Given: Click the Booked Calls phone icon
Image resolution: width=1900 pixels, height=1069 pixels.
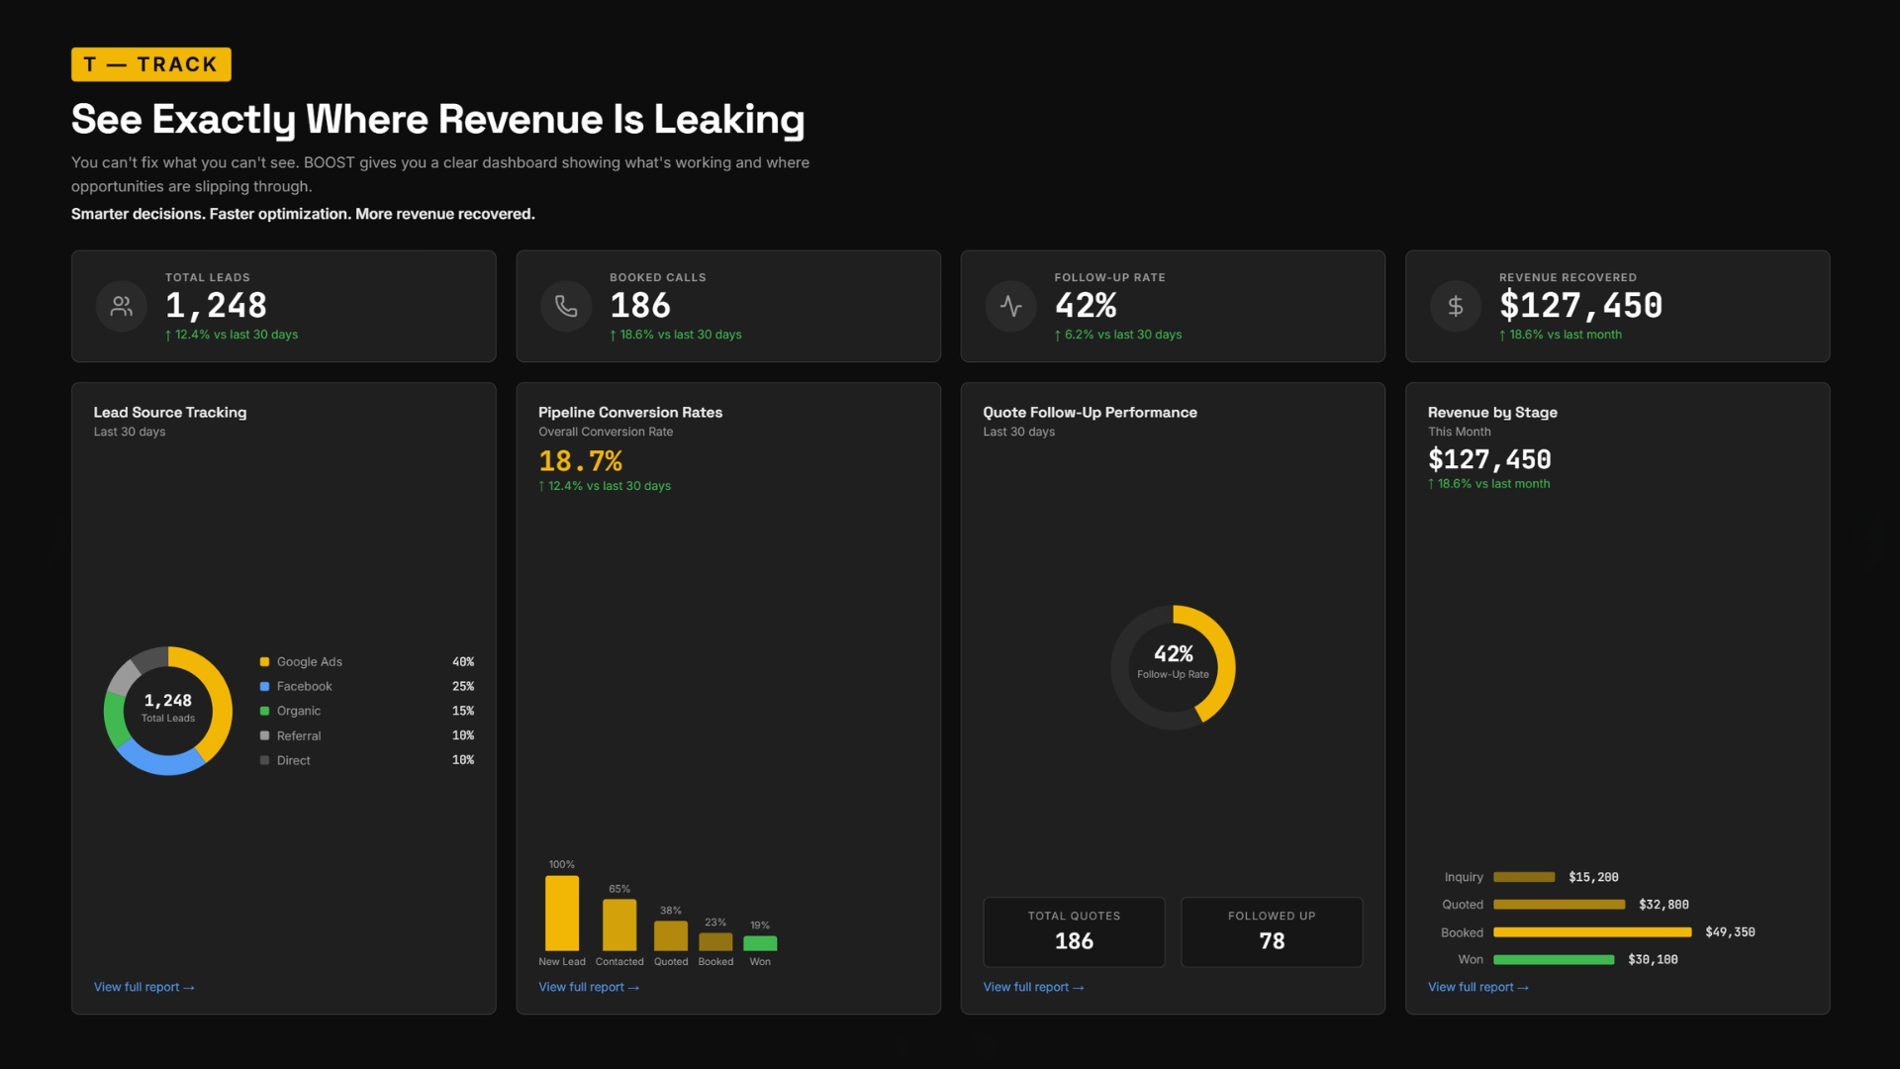Looking at the screenshot, I should 566,306.
